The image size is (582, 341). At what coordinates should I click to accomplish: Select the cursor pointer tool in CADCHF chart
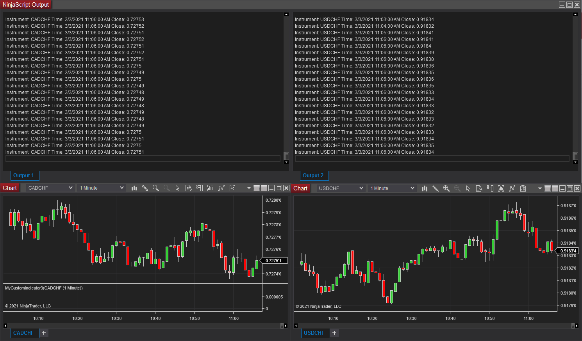[x=177, y=188]
